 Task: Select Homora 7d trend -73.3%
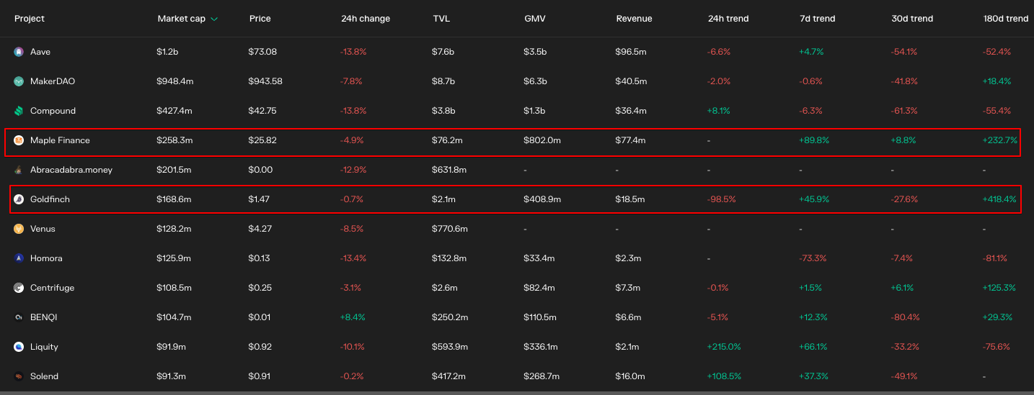tap(813, 258)
